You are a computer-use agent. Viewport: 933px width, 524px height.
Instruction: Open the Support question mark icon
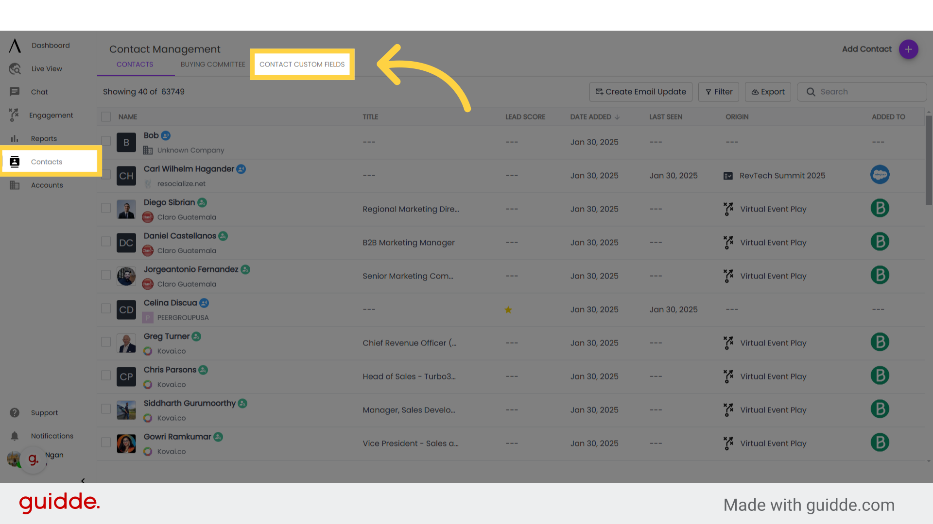pos(15,413)
